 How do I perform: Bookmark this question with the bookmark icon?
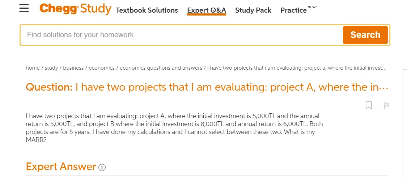[369, 105]
